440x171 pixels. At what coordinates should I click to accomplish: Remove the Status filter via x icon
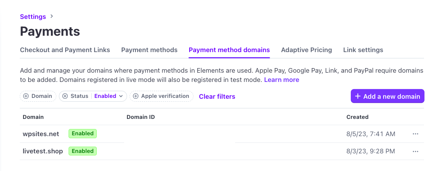click(x=65, y=96)
